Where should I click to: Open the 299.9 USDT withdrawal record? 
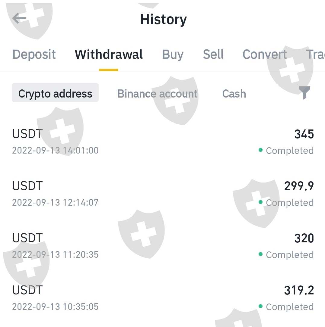tap(163, 194)
